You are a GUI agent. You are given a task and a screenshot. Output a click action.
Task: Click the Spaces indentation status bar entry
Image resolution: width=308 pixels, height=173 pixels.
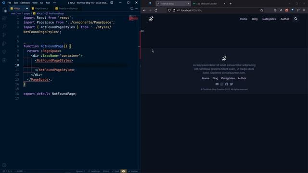coord(80,171)
